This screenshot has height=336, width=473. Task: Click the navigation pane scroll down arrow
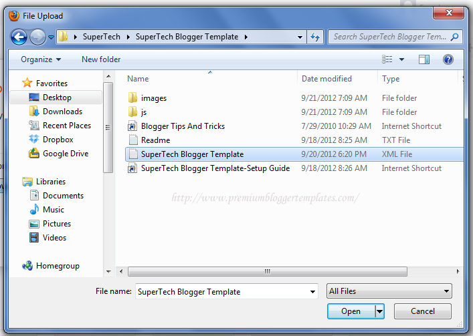[108, 272]
